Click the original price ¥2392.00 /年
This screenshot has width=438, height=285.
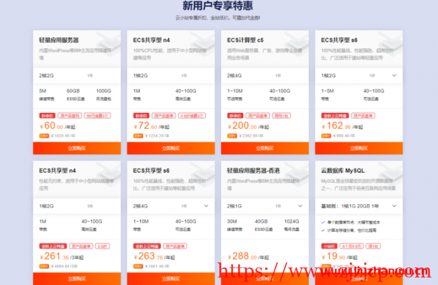[251, 136]
